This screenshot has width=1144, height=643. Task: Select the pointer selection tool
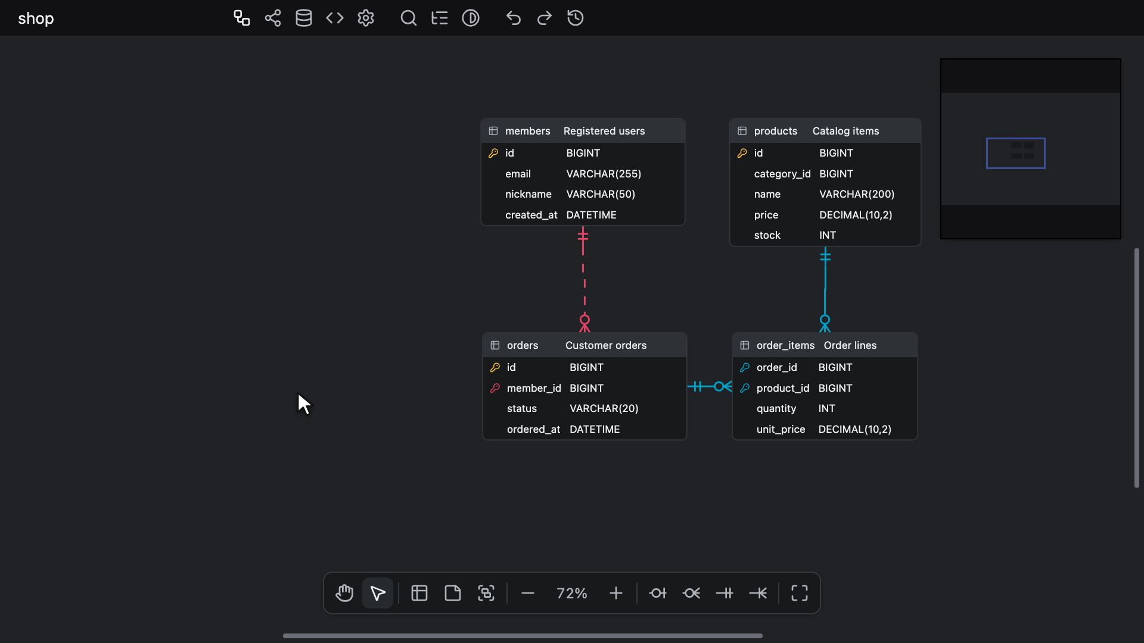point(378,593)
